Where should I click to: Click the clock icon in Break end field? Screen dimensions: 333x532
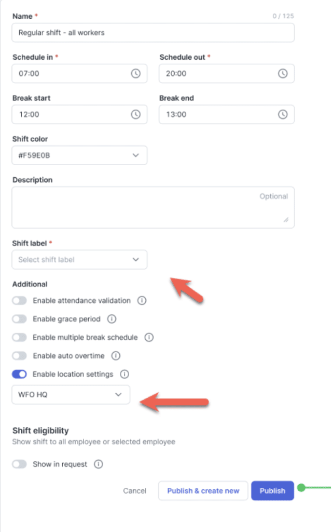283,114
